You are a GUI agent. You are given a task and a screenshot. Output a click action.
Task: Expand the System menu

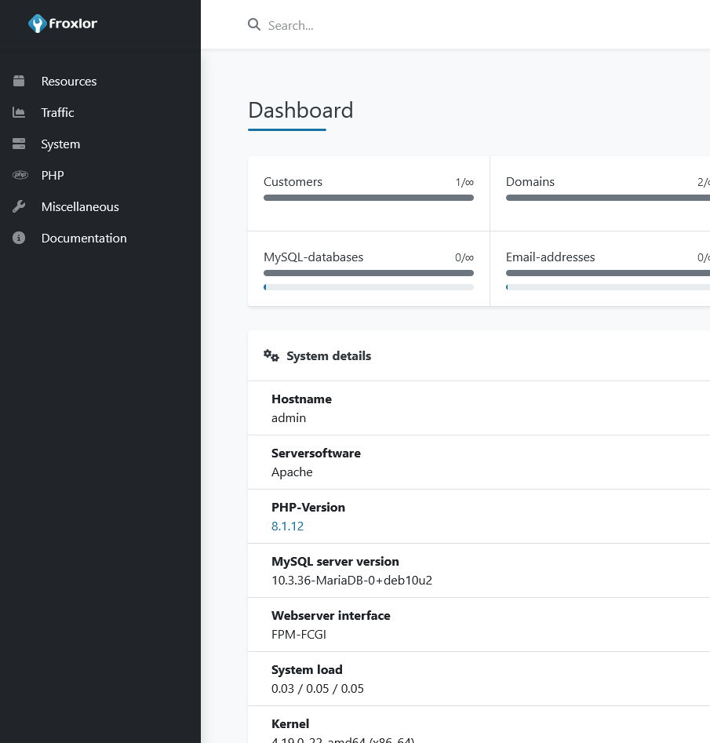60,144
